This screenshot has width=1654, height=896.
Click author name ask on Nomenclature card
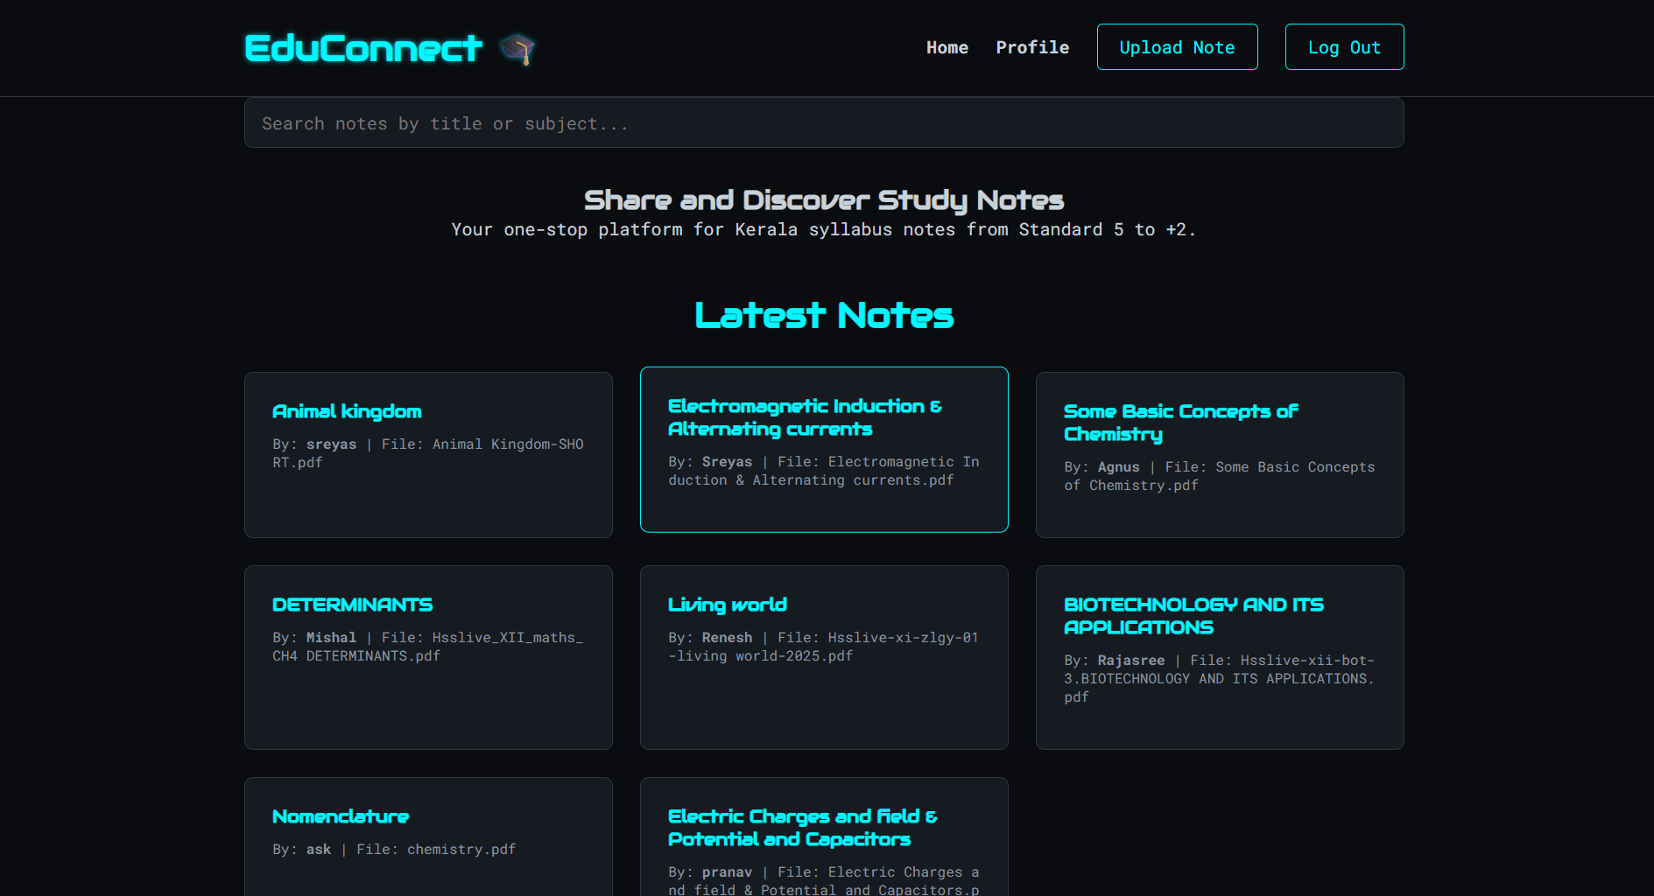tap(319, 850)
